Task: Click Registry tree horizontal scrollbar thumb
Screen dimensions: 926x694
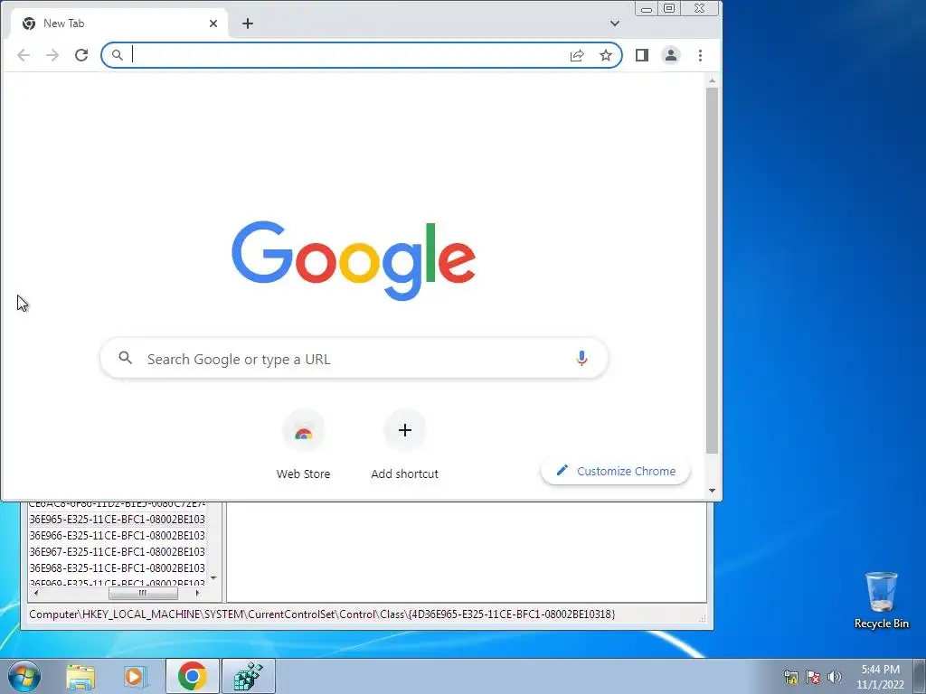Action: tap(143, 593)
